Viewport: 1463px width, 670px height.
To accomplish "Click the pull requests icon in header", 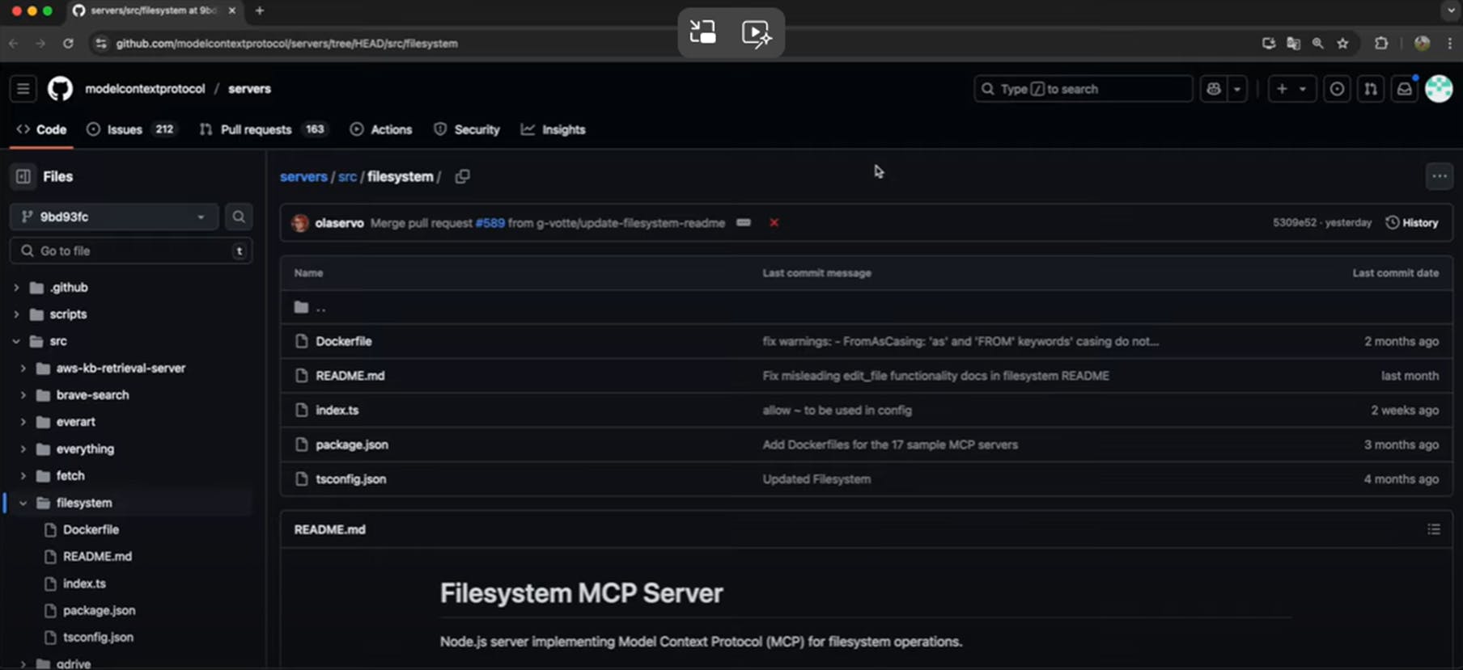I will pyautogui.click(x=1371, y=89).
